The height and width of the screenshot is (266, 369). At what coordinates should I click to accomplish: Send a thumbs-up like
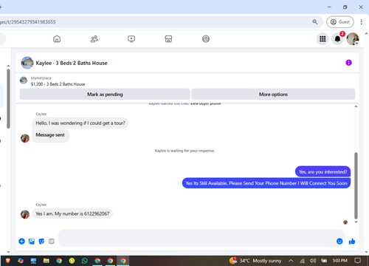coord(352,241)
